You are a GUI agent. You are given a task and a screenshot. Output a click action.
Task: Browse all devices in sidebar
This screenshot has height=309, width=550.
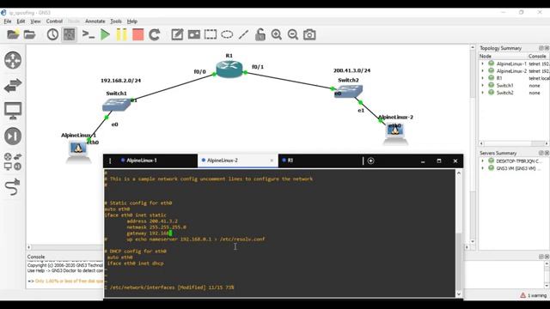coord(13,161)
